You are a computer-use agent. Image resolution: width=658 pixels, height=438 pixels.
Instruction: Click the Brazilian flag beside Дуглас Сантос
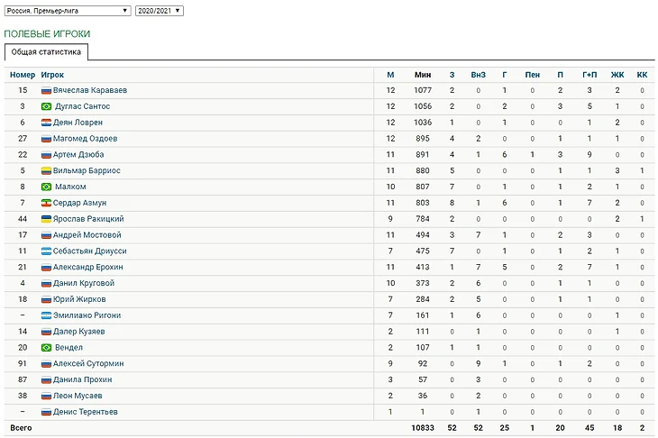pyautogui.click(x=46, y=106)
